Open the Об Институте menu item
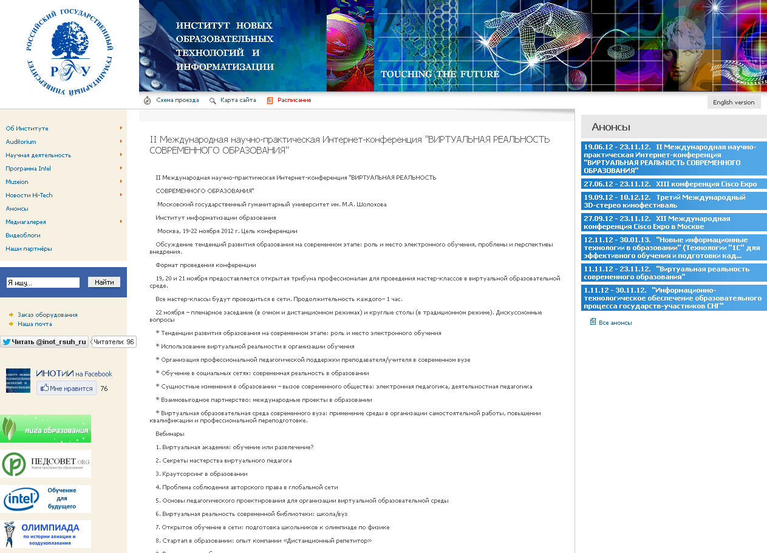This screenshot has width=767, height=553. pyautogui.click(x=27, y=128)
